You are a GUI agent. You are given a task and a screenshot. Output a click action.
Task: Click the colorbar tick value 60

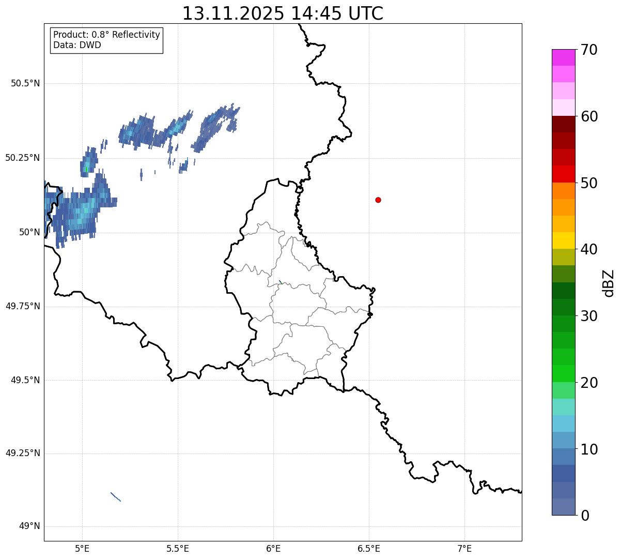click(x=589, y=116)
